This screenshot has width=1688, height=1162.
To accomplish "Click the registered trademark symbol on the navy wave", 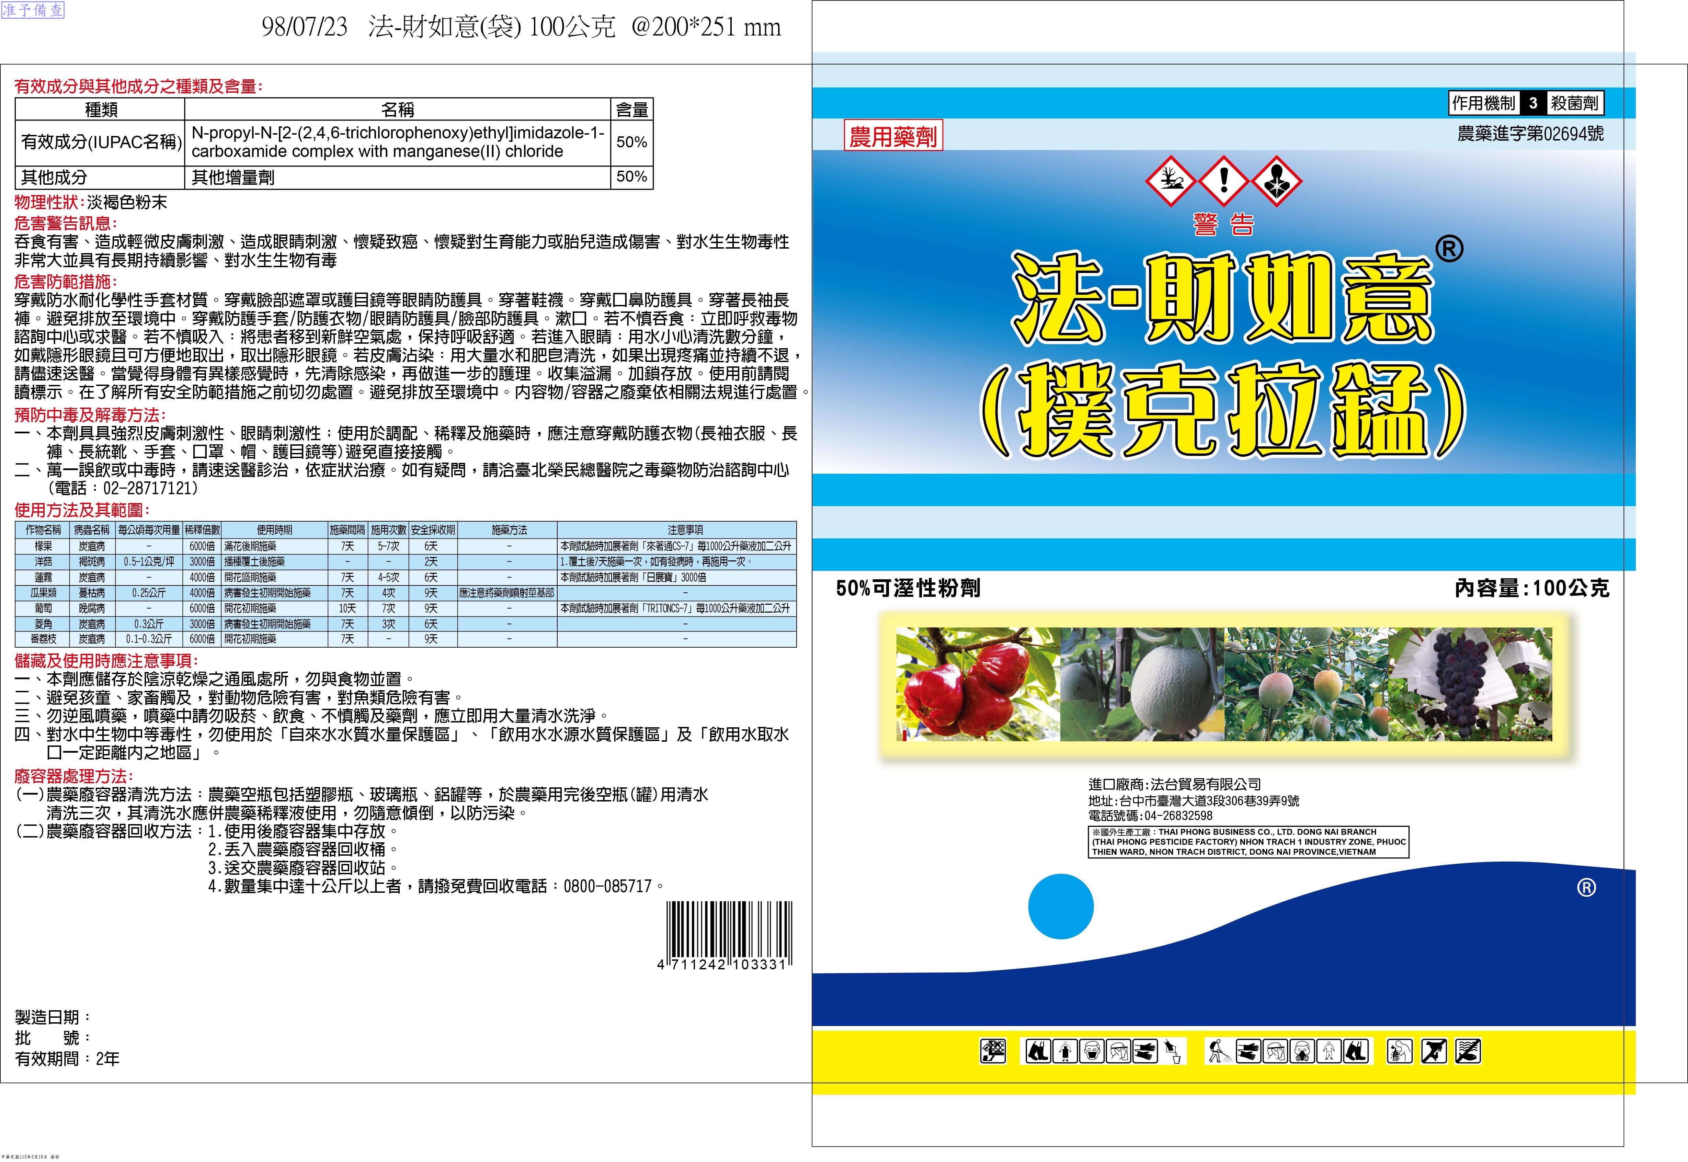I will point(1586,887).
